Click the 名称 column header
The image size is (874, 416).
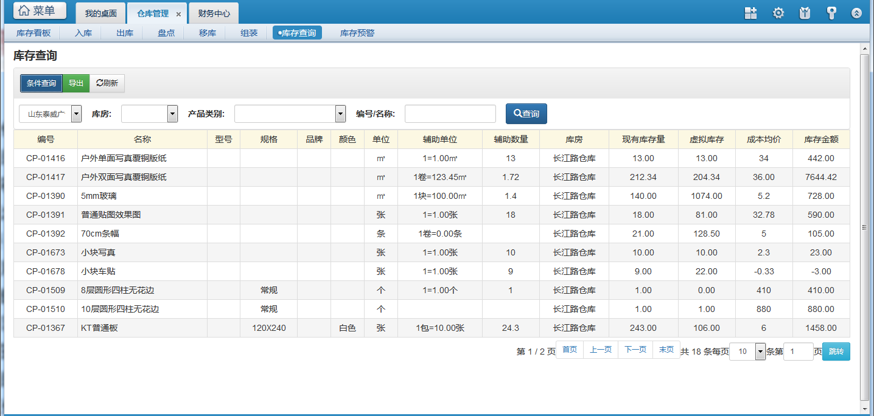pos(142,139)
